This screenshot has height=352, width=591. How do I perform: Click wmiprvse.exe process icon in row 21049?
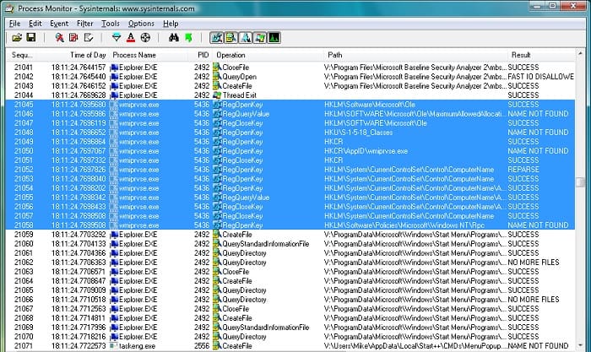tap(113, 142)
